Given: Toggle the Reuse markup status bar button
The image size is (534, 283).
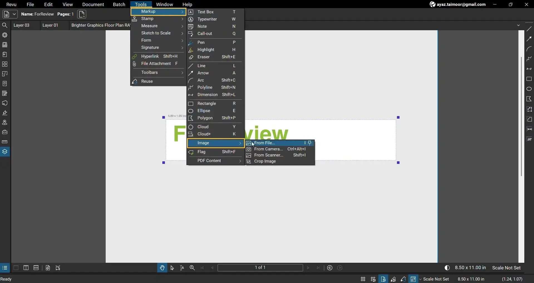Looking at the screenshot, I should [x=403, y=279].
